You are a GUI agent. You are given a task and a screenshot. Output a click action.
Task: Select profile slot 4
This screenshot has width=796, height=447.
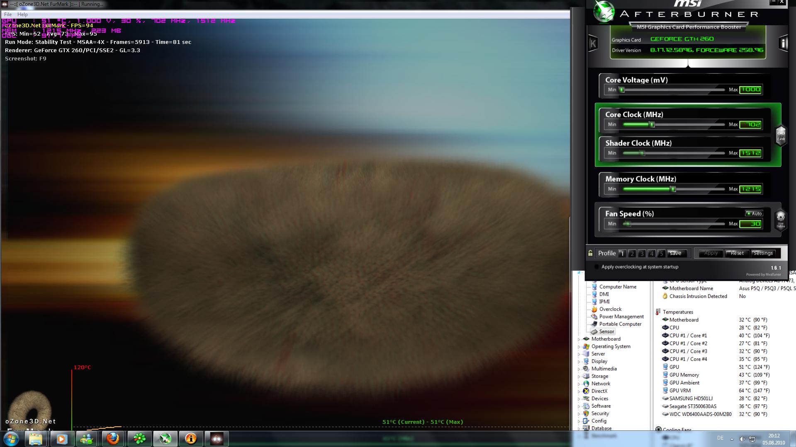[x=652, y=253]
